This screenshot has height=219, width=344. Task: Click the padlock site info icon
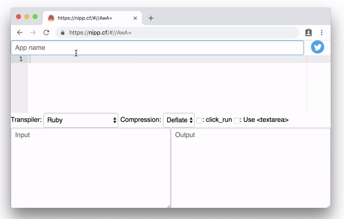63,33
